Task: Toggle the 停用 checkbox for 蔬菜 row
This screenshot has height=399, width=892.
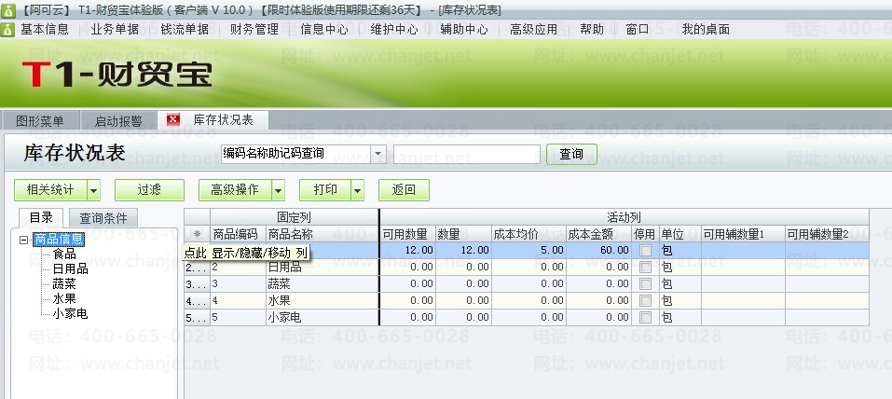Action: (x=645, y=283)
